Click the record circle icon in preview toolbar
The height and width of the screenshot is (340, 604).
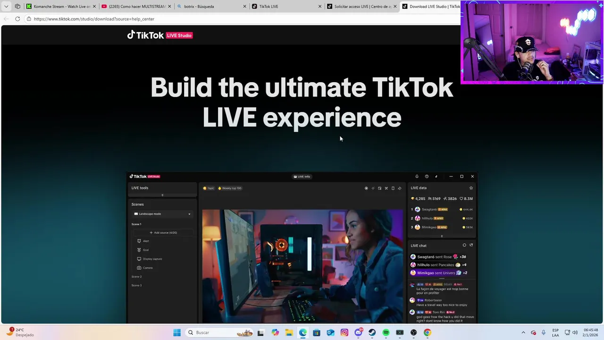pyautogui.click(x=366, y=188)
